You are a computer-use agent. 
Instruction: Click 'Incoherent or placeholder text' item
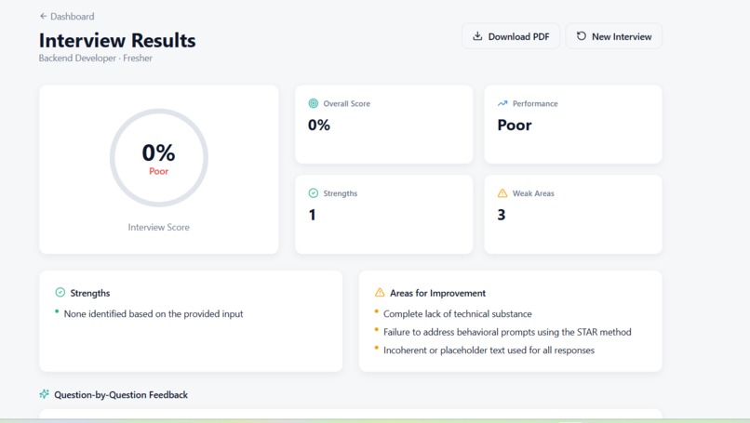pos(489,350)
